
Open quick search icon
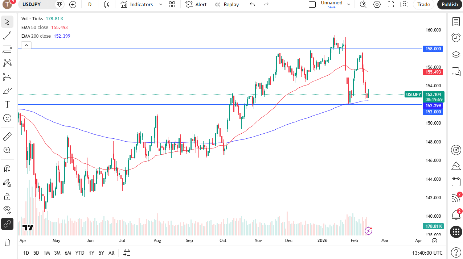(x=363, y=4)
